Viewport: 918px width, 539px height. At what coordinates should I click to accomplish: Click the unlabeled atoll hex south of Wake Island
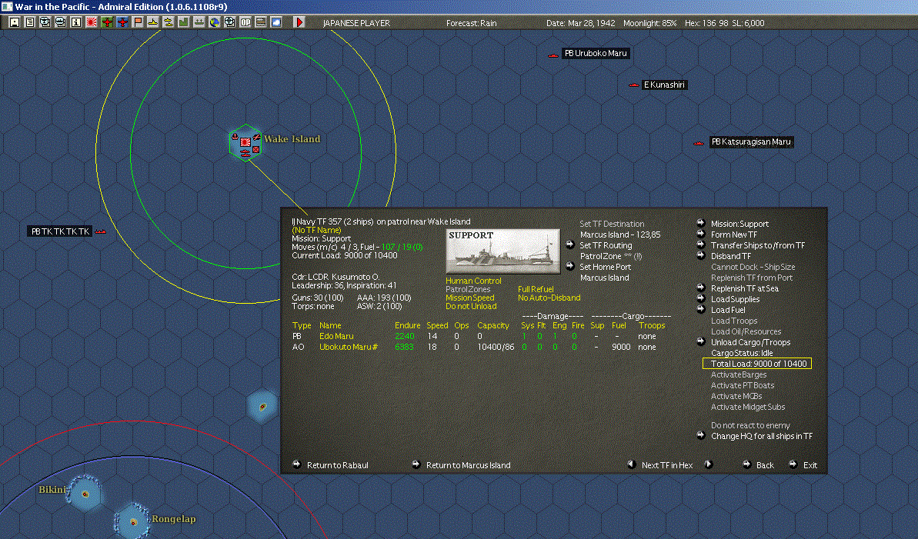[x=262, y=405]
